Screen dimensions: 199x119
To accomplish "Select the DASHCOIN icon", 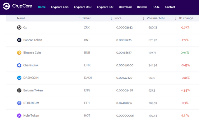I will click(19, 78).
